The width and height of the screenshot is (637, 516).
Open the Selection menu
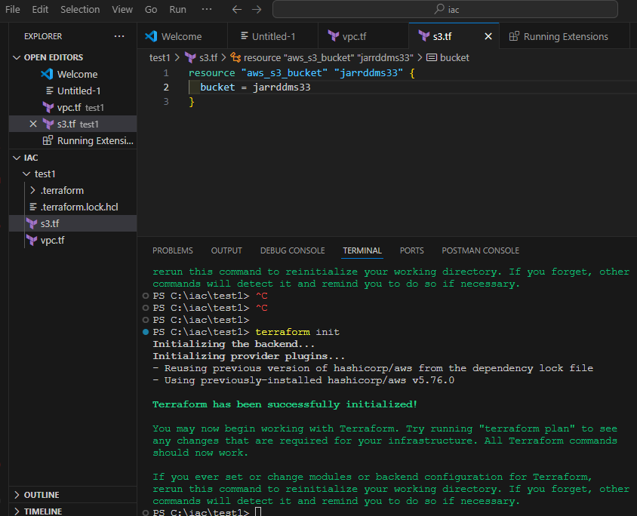tap(80, 9)
